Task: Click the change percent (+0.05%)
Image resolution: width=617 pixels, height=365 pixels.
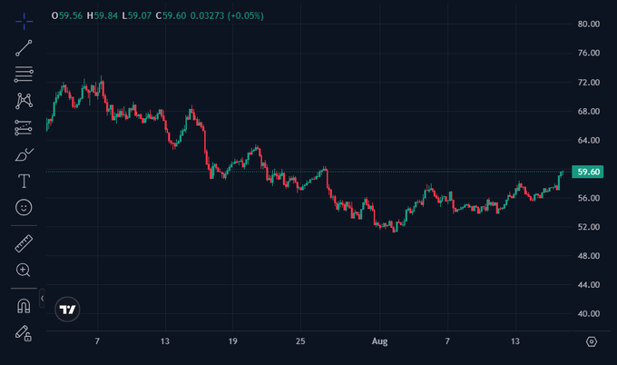Action: pyautogui.click(x=246, y=15)
